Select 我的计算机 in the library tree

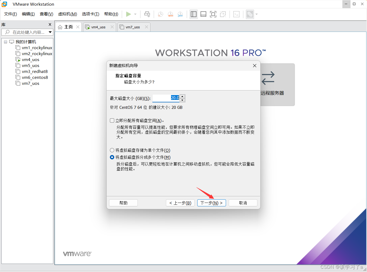click(26, 42)
